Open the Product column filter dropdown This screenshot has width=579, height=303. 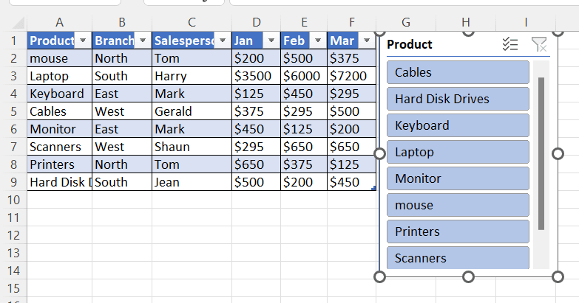pyautogui.click(x=83, y=41)
